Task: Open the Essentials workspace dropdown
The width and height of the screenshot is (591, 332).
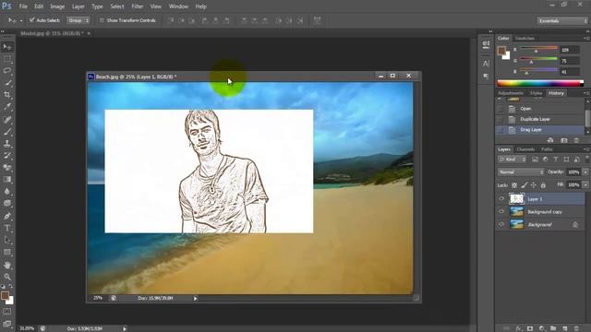Action: (x=562, y=20)
